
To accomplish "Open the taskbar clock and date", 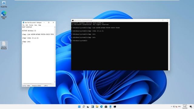I will coord(185,107).
